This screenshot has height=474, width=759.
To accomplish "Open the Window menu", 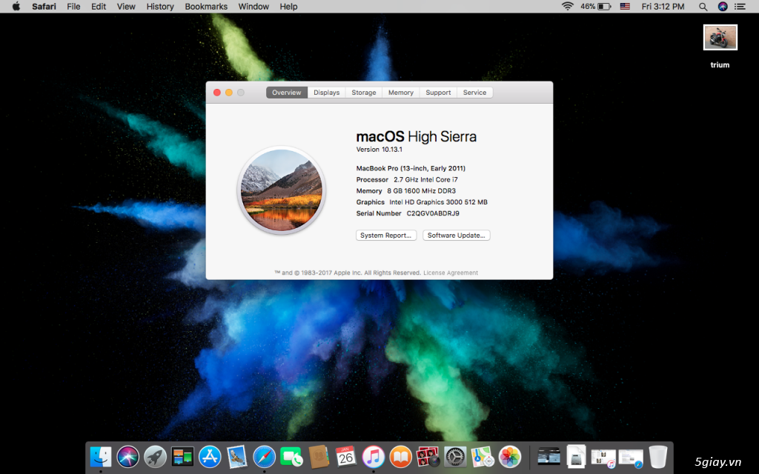I will click(253, 6).
